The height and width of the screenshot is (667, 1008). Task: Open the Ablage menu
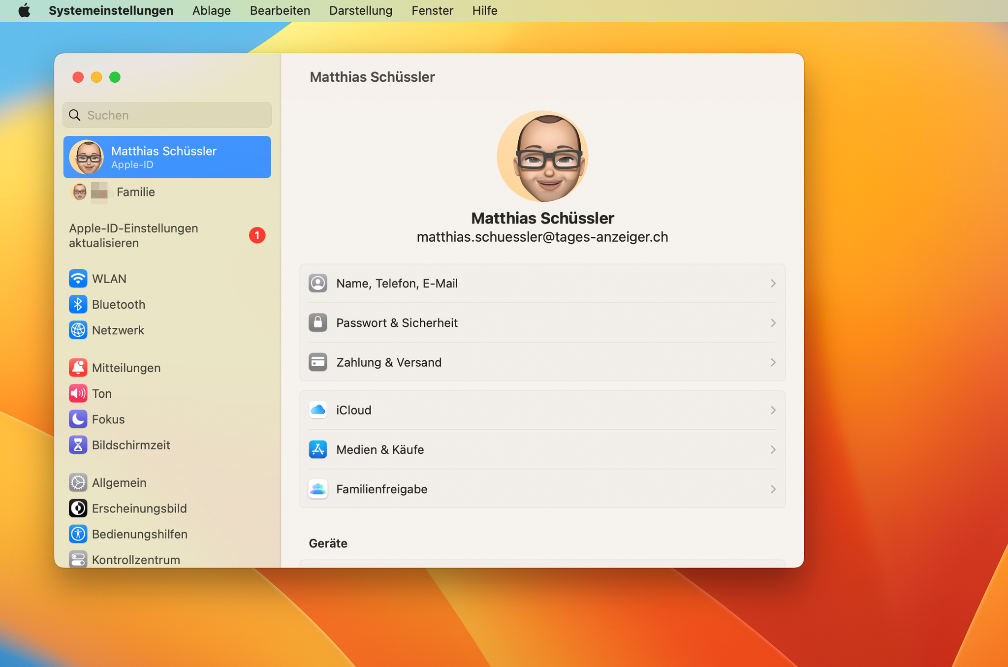(x=211, y=10)
